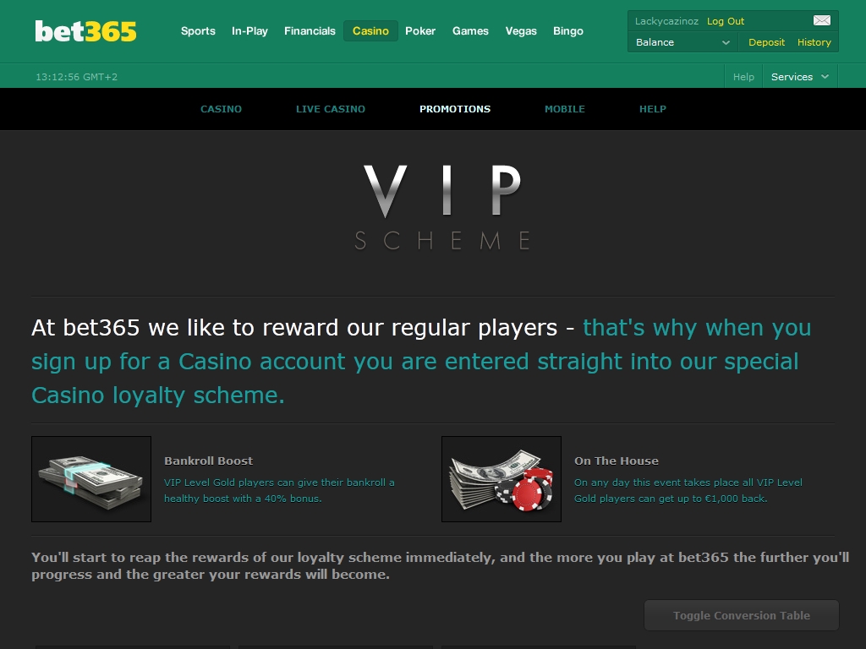This screenshot has width=866, height=649.
Task: Click the Log Out link
Action: 725,21
